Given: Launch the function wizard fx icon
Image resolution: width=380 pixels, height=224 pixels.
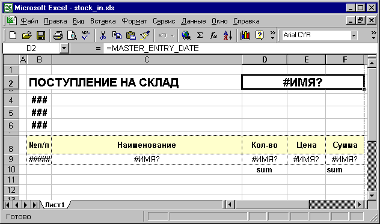Looking at the screenshot, I should pos(213,35).
